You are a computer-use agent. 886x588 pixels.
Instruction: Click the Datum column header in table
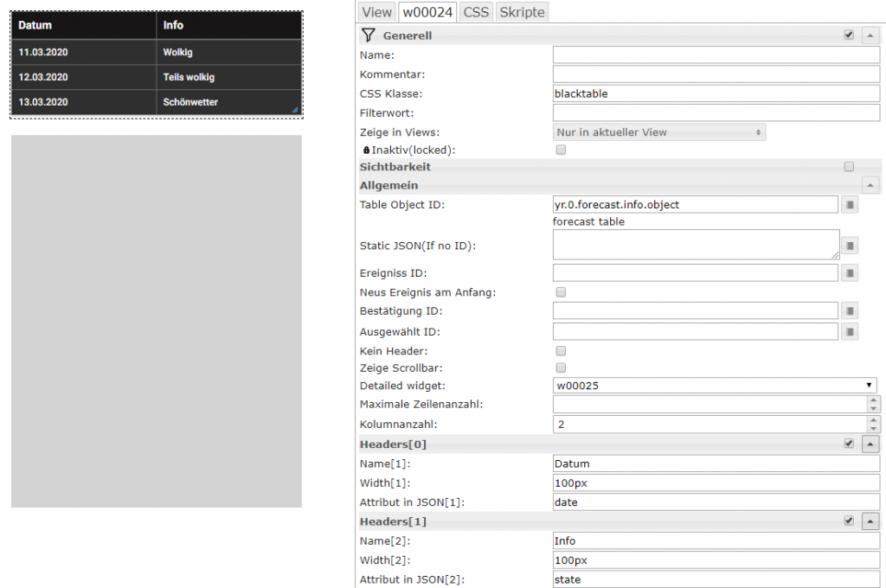[x=35, y=26]
